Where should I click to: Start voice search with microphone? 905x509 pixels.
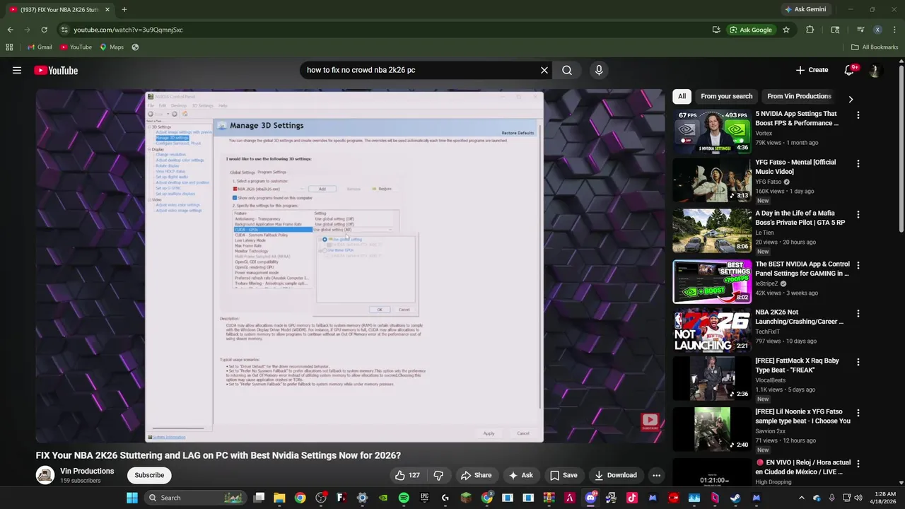coord(599,70)
